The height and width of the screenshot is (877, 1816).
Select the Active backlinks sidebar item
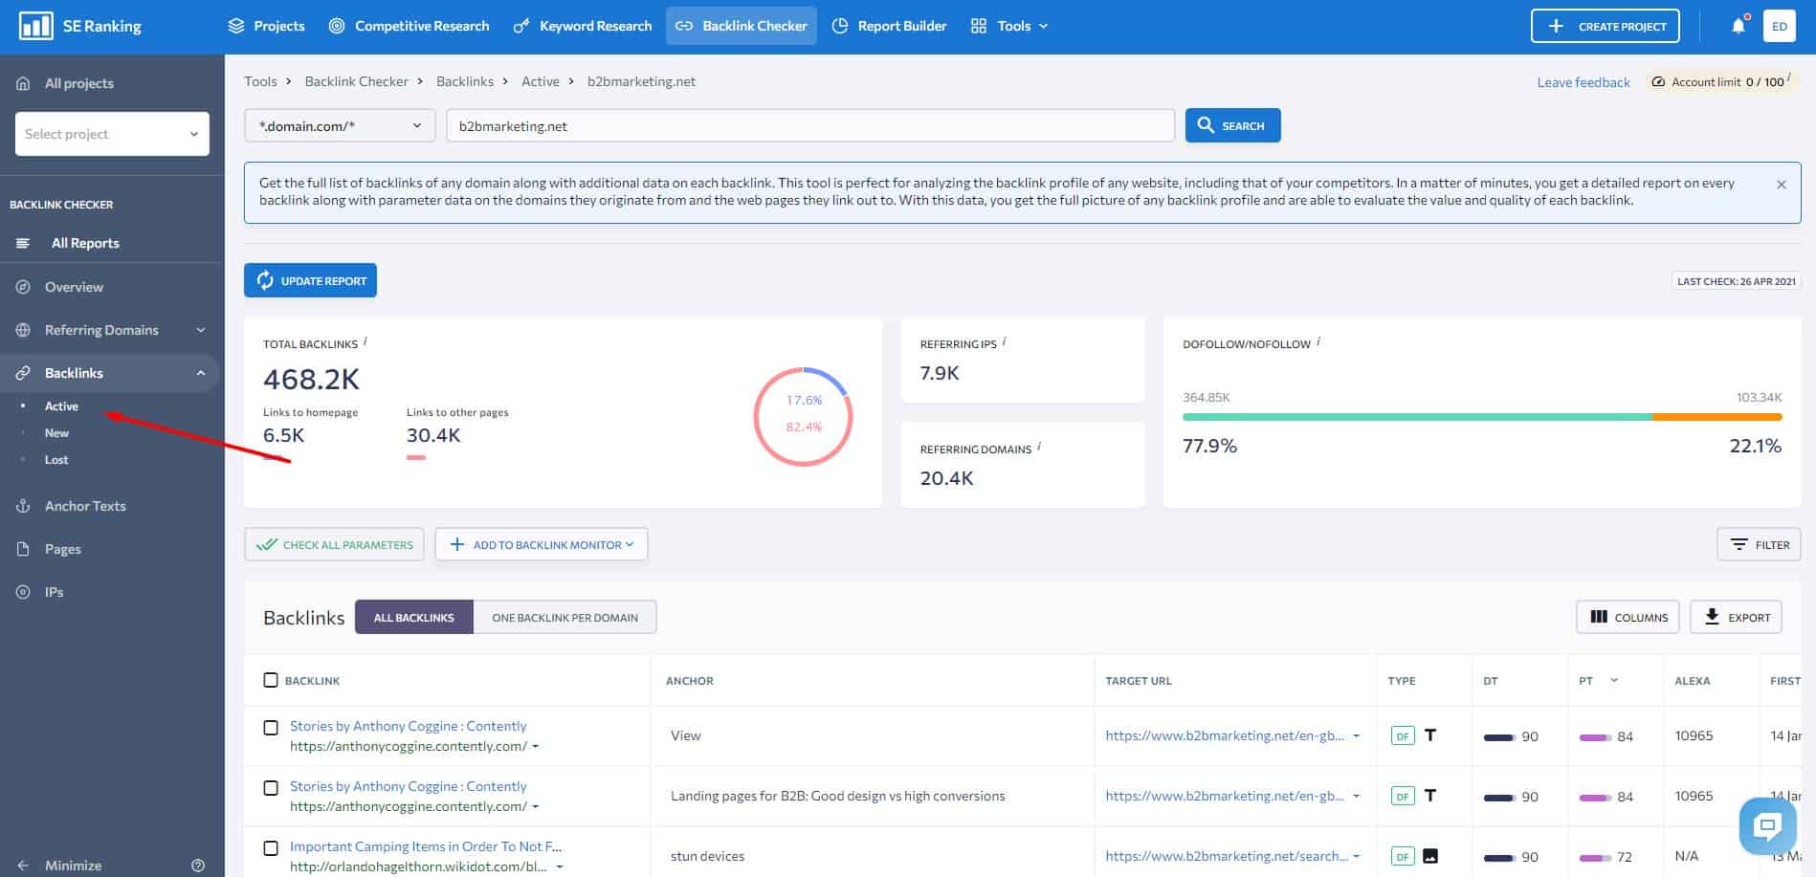pyautogui.click(x=61, y=406)
